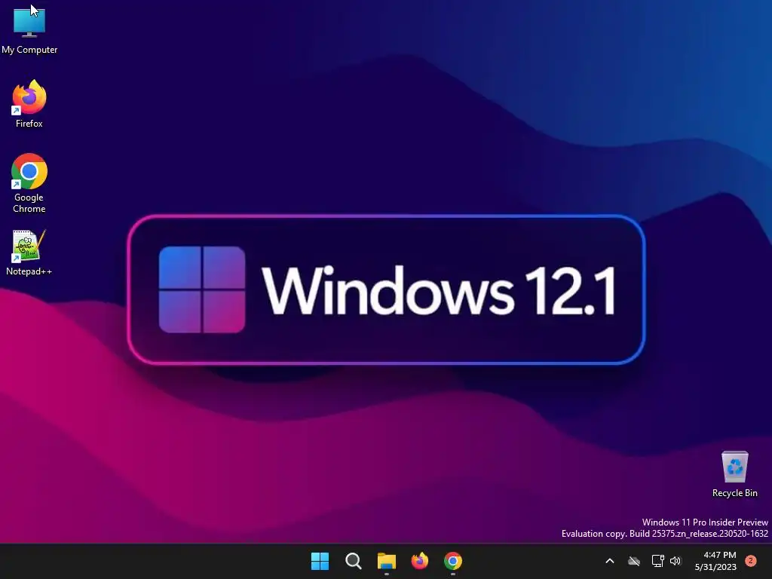Click the 'Notepad++' label text

coord(29,271)
